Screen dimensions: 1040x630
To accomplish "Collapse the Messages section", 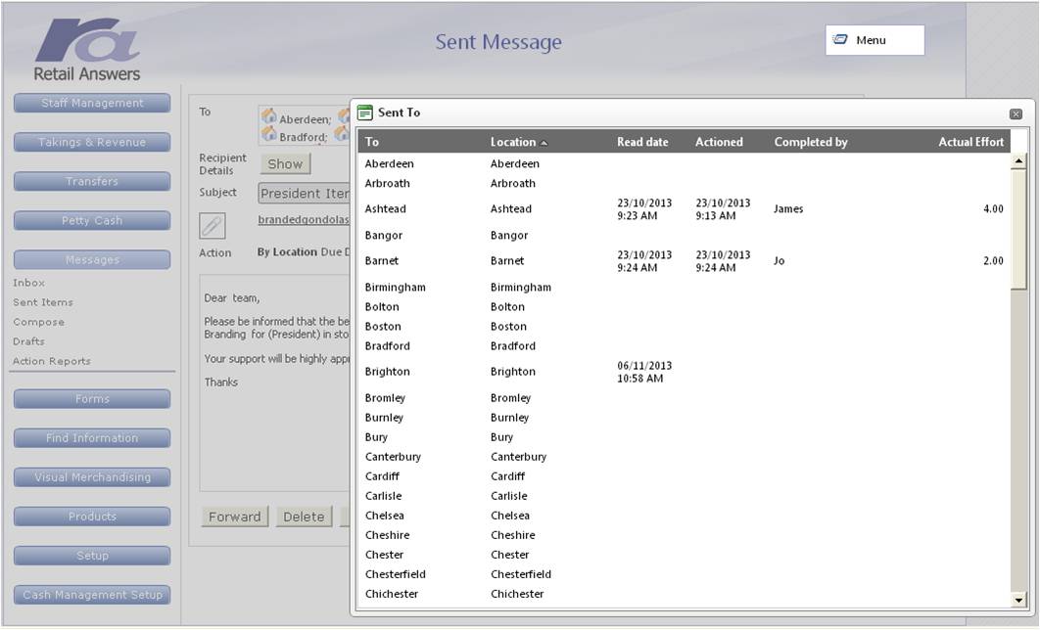I will click(92, 259).
